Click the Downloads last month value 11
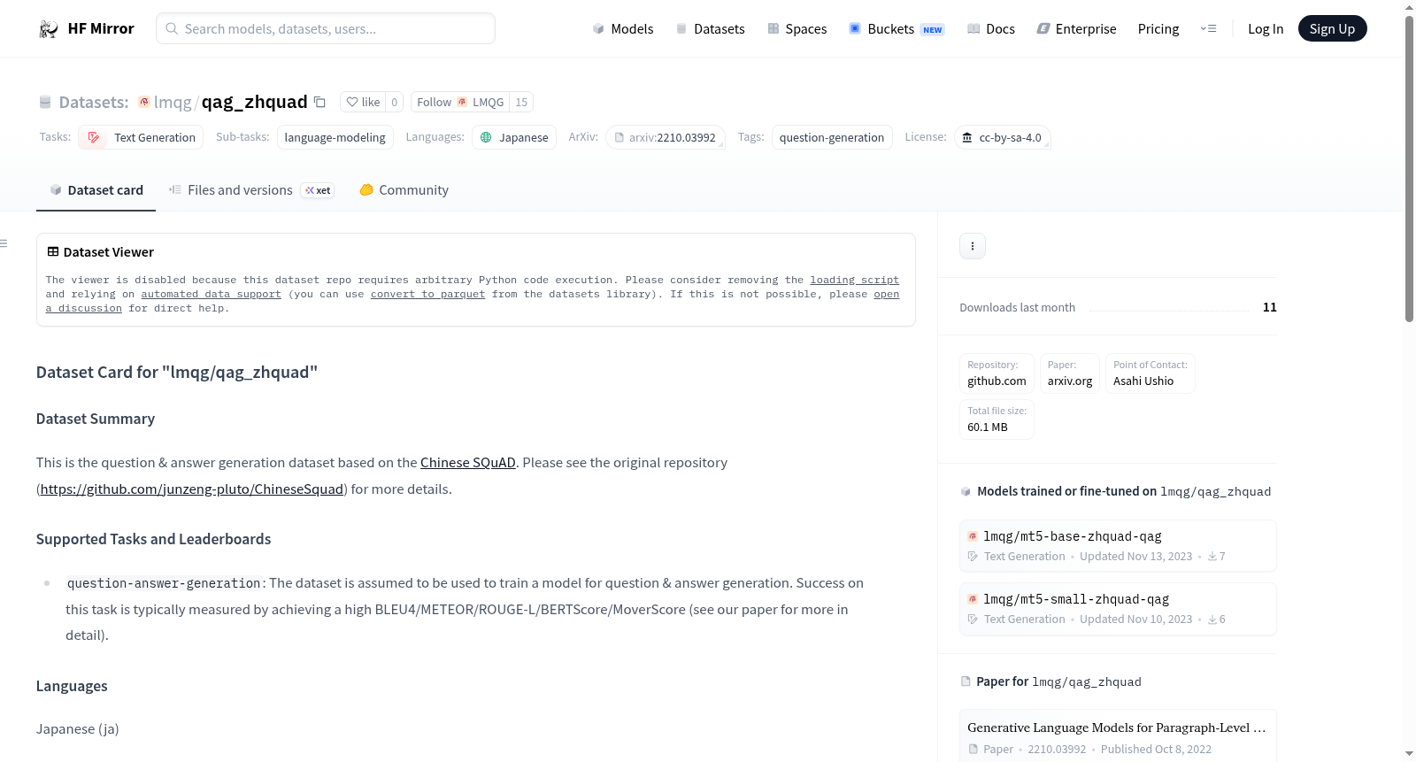 click(x=1270, y=307)
